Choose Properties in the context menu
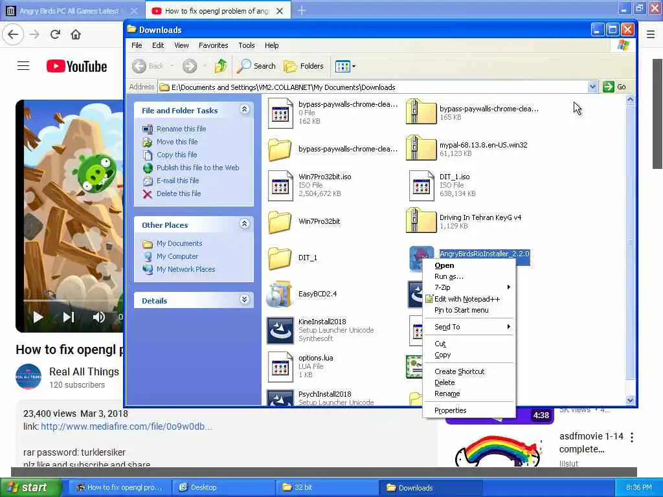 click(x=469, y=410)
